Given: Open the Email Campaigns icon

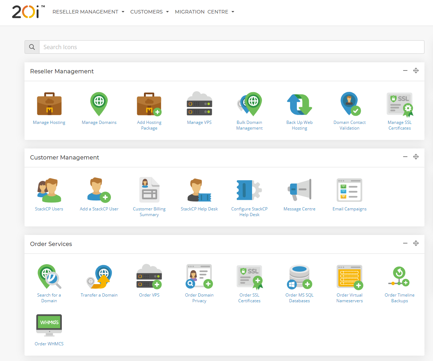Looking at the screenshot, I should click(349, 190).
